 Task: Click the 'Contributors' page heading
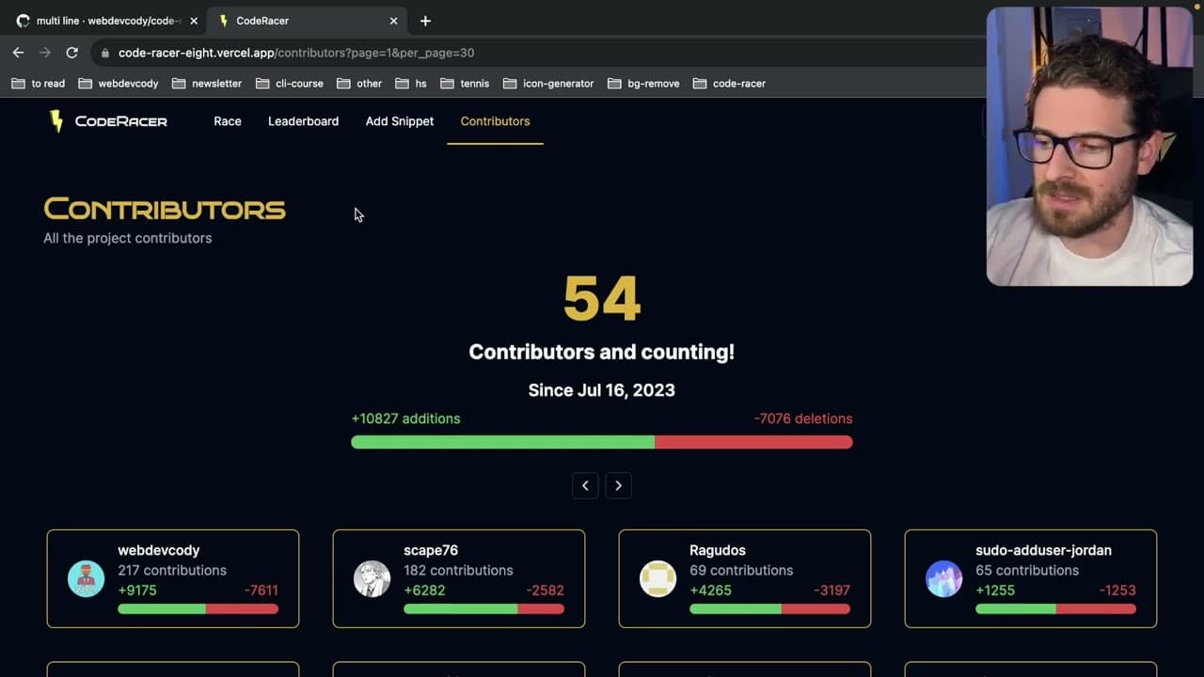click(165, 209)
